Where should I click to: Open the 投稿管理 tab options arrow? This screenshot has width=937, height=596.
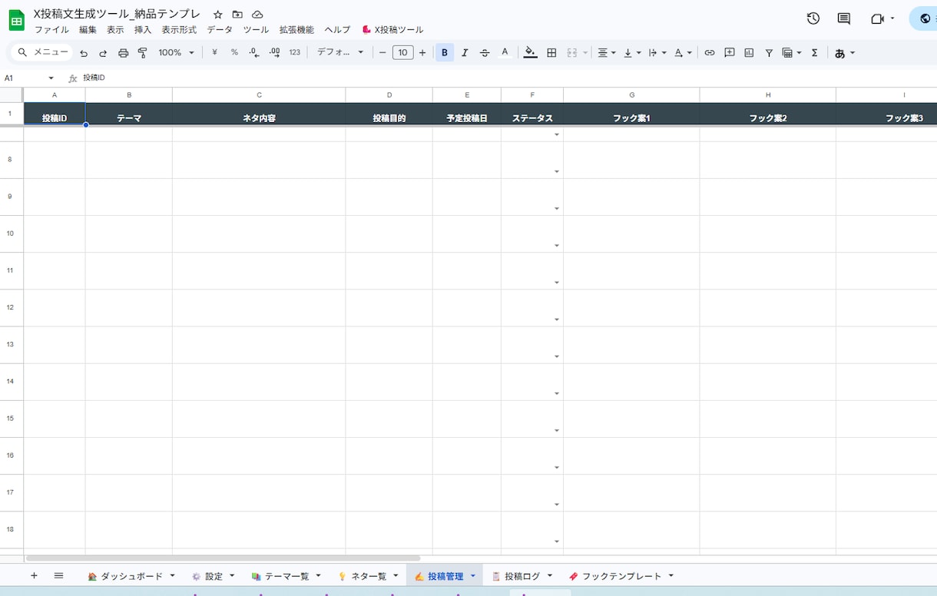[x=473, y=576]
